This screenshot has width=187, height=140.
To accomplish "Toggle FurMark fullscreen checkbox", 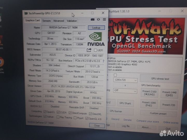I will pos(115,75).
